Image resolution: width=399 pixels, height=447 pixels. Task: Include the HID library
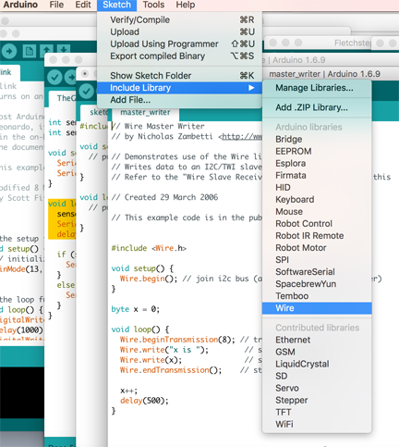tap(317, 187)
